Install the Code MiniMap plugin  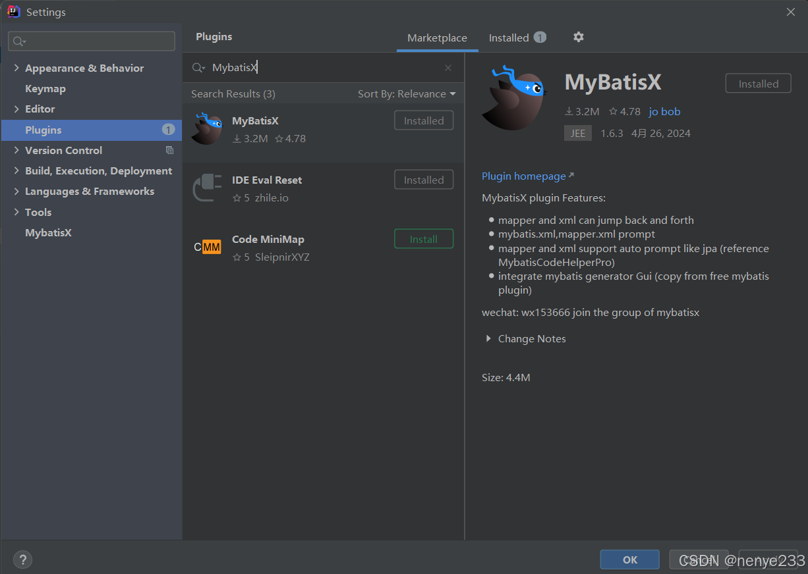pyautogui.click(x=424, y=239)
